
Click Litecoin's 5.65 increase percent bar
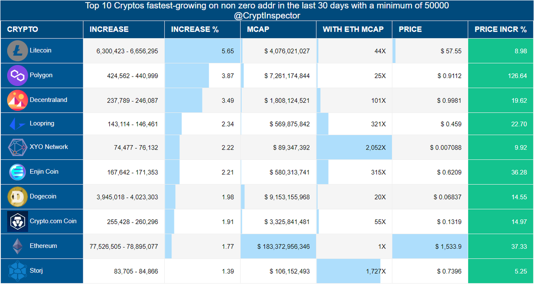[202, 51]
